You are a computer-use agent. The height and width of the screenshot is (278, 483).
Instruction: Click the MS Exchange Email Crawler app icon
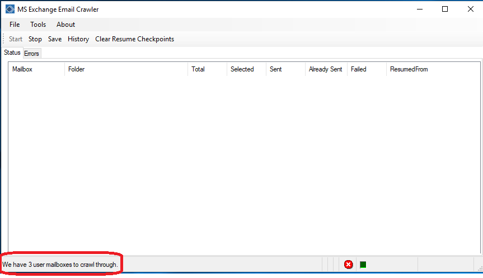coord(10,9)
